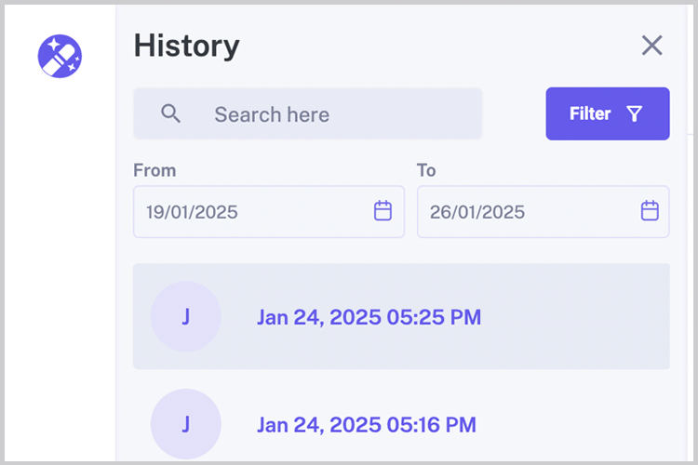Open the To date calendar icon

[650, 211]
